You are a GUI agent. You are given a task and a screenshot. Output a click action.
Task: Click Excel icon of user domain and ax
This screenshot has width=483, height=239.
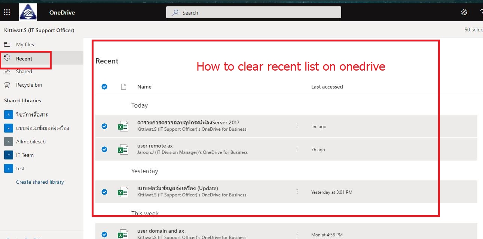(123, 235)
